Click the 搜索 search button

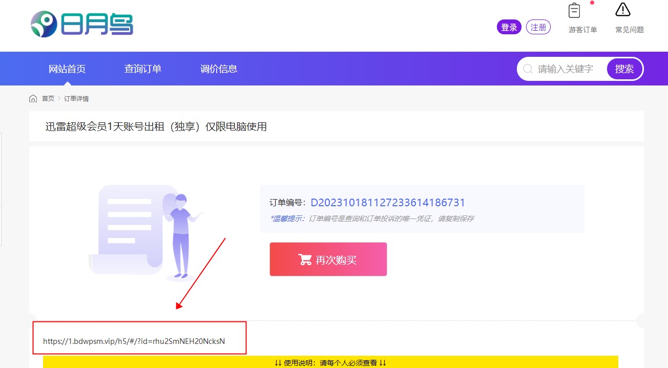click(624, 69)
